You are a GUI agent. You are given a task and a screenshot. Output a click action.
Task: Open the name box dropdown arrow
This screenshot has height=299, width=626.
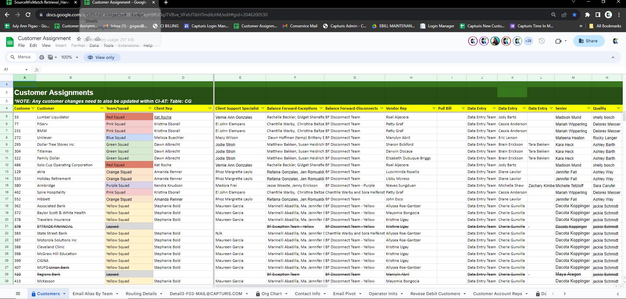pos(26,70)
